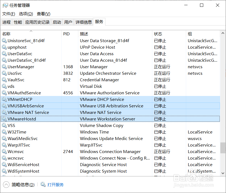Sort services by the 名称 column header
226x193 pixels.
pos(6,34)
